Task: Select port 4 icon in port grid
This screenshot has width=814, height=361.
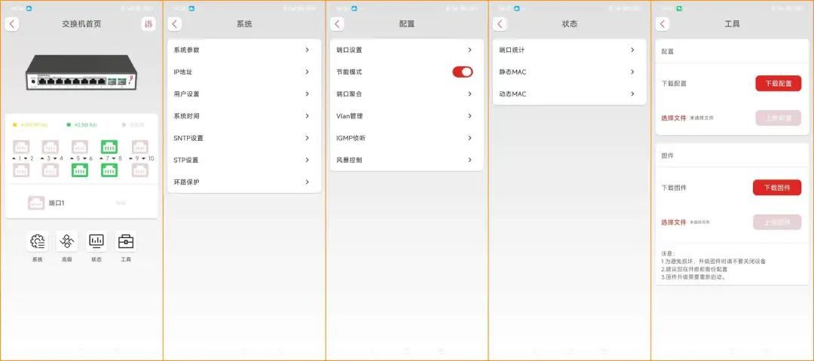Action: click(x=50, y=170)
